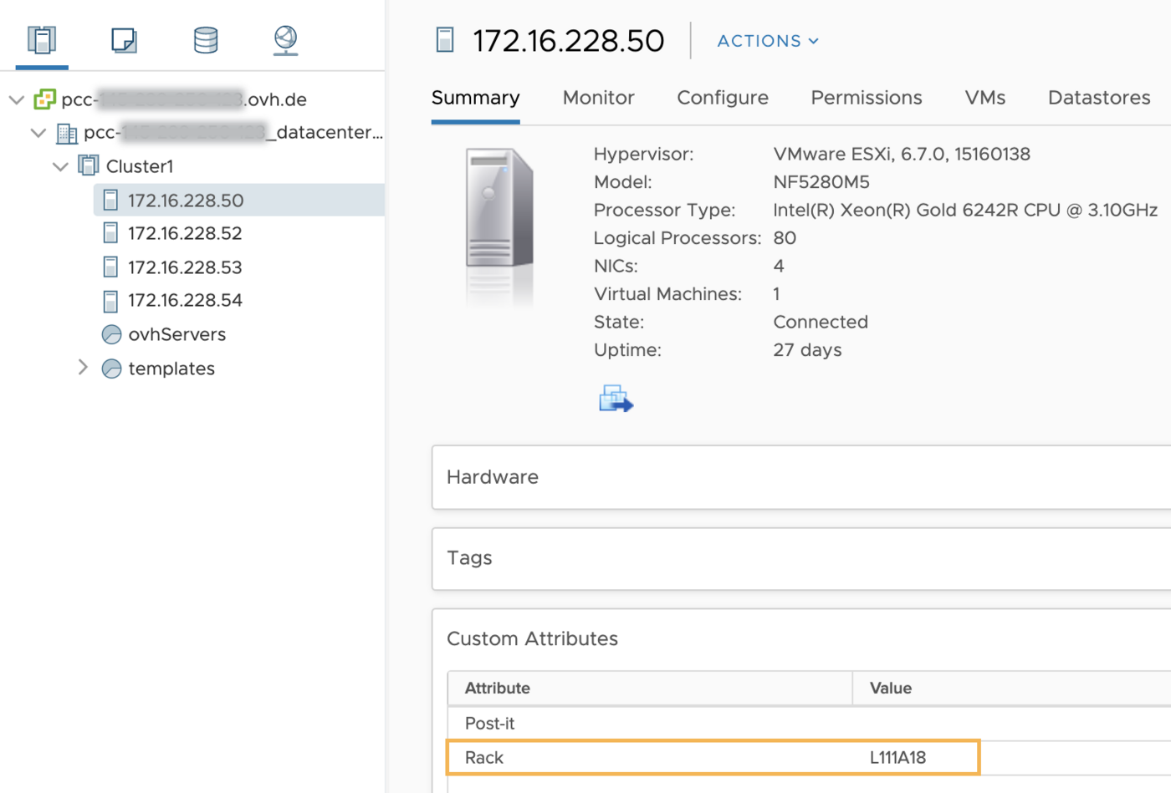Viewport: 1171px width, 793px height.
Task: Open the Networking view globe icon
Action: click(285, 40)
